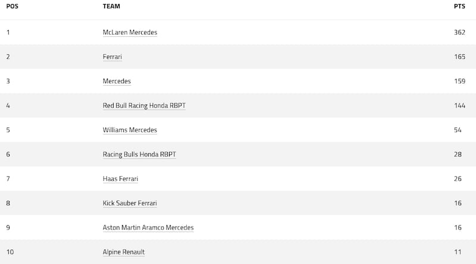
Task: Select Red Bull Racing Honda RBPT link
Action: coord(144,106)
